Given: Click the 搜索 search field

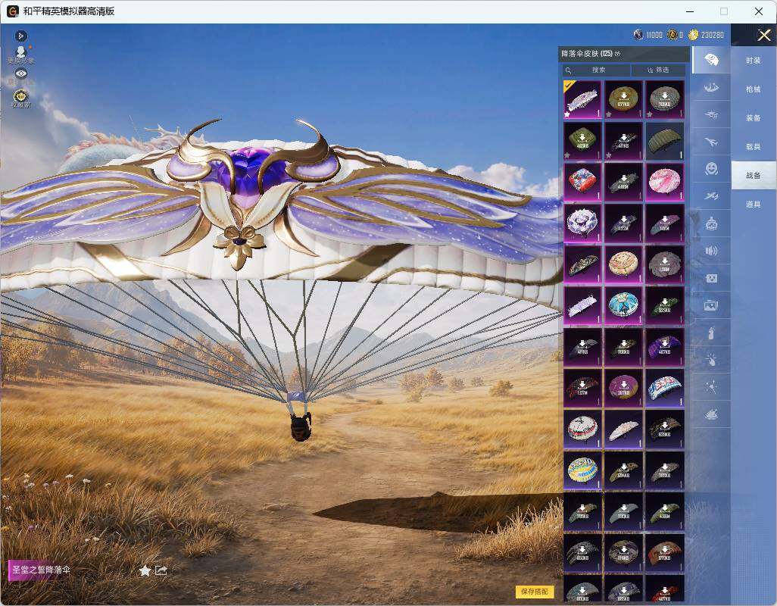Looking at the screenshot, I should 596,70.
